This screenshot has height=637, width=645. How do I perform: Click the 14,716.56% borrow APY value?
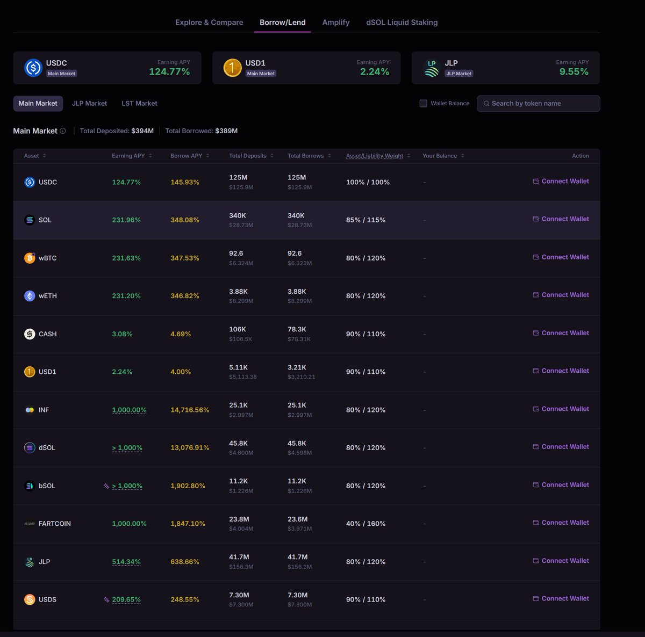coord(190,410)
